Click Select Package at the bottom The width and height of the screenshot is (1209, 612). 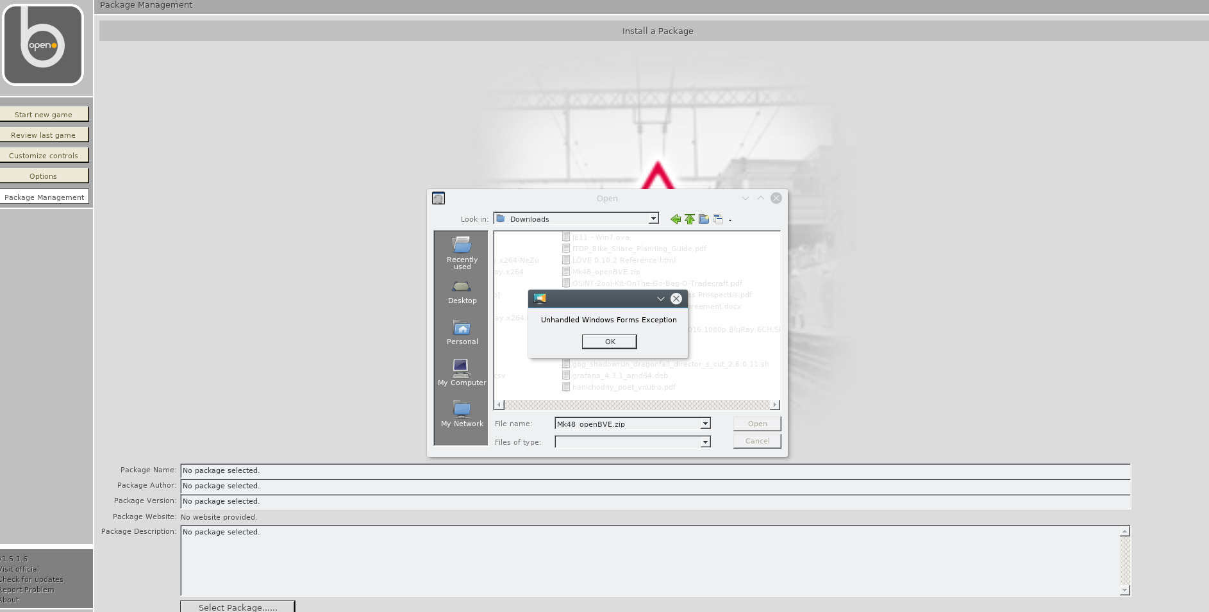click(238, 607)
